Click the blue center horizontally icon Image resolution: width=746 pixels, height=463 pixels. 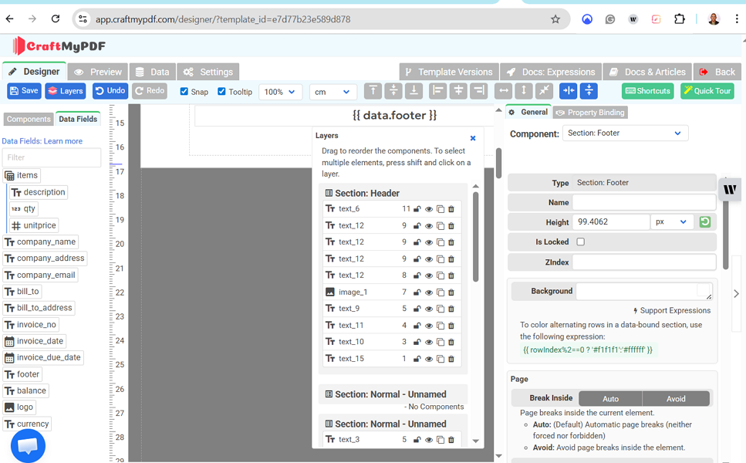tap(568, 91)
